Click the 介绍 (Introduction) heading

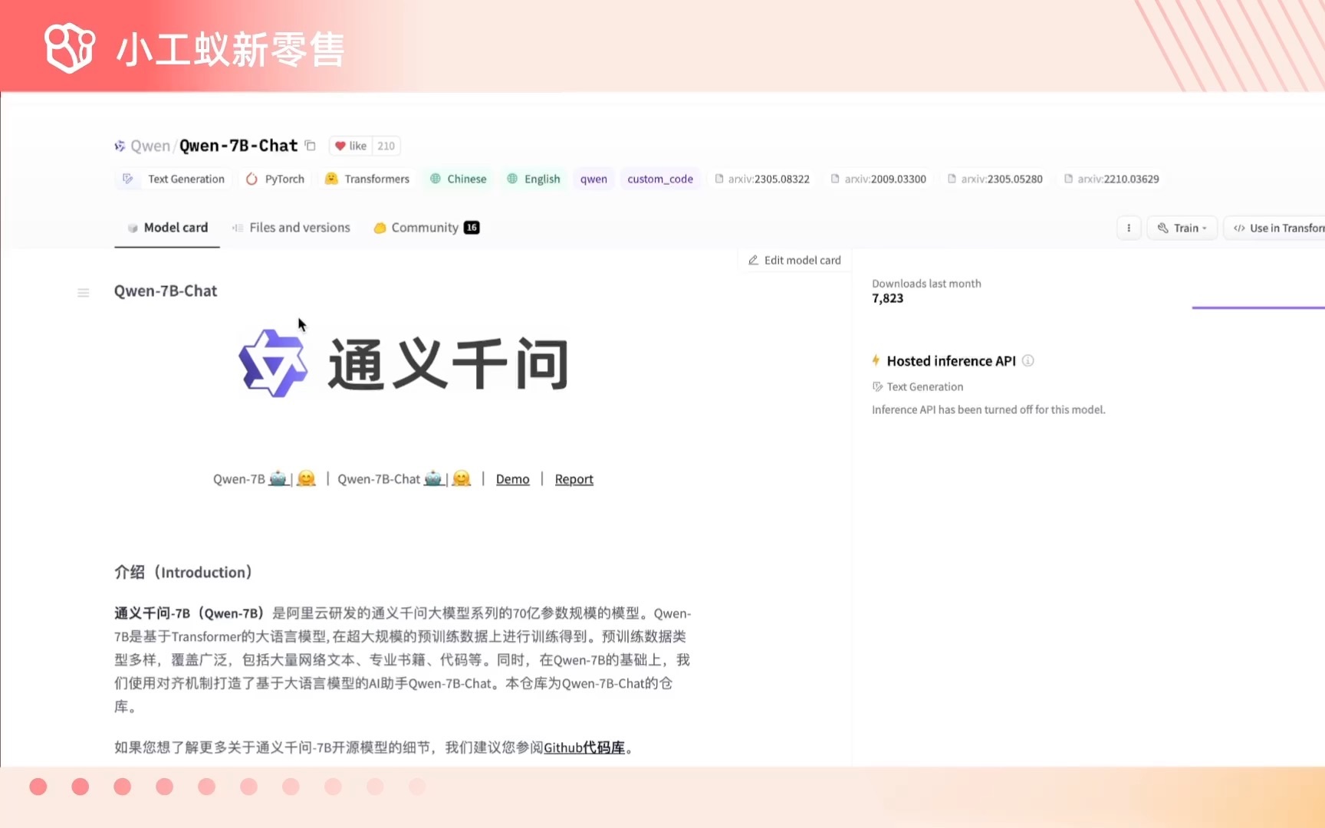click(x=183, y=572)
